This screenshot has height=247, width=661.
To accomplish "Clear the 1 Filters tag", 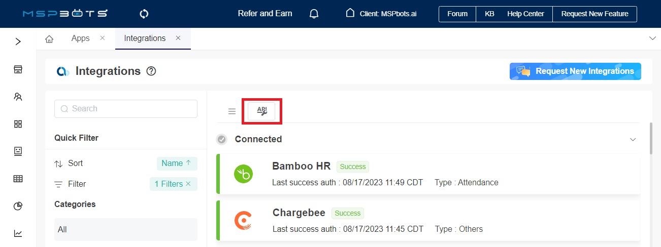I will coord(188,184).
